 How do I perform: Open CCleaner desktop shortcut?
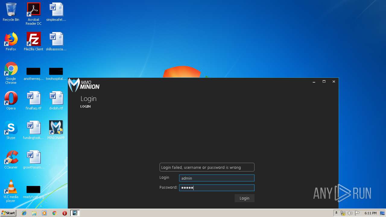click(x=11, y=160)
